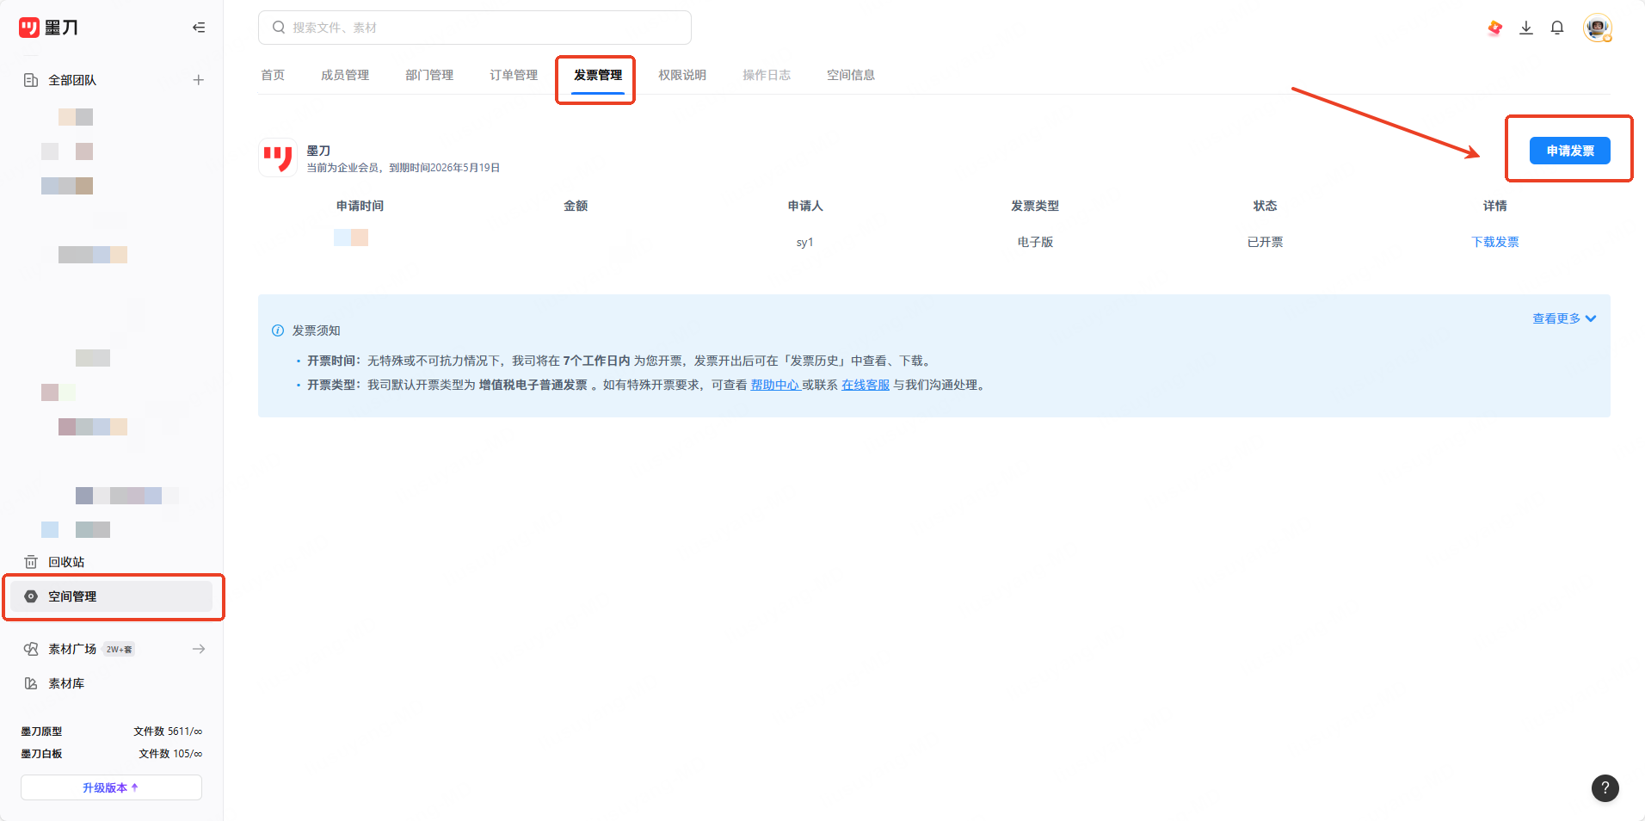Screen dimensions: 1645x821
Task: Click the 墨刀原型 file count row
Action: pos(112,731)
